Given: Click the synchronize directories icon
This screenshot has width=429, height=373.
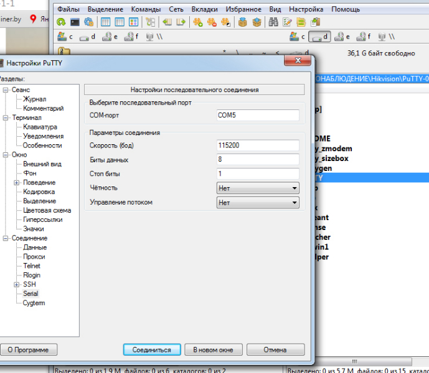Looking at the screenshot, I should (301, 22).
